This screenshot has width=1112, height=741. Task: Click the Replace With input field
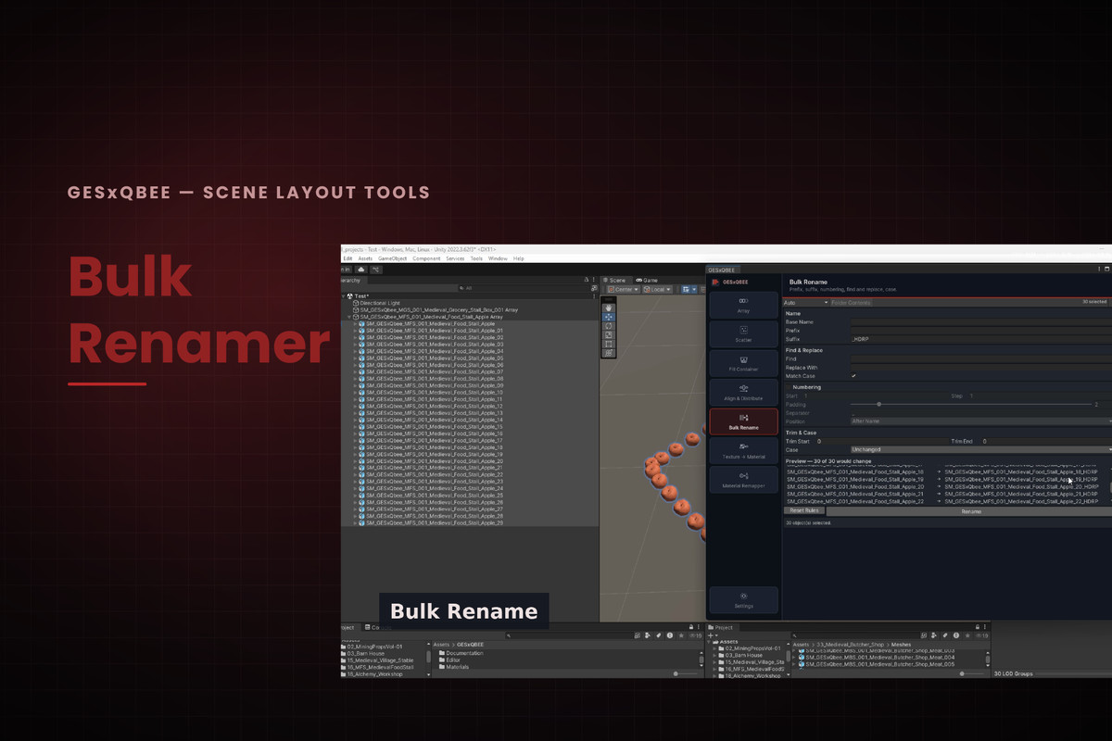(x=980, y=368)
